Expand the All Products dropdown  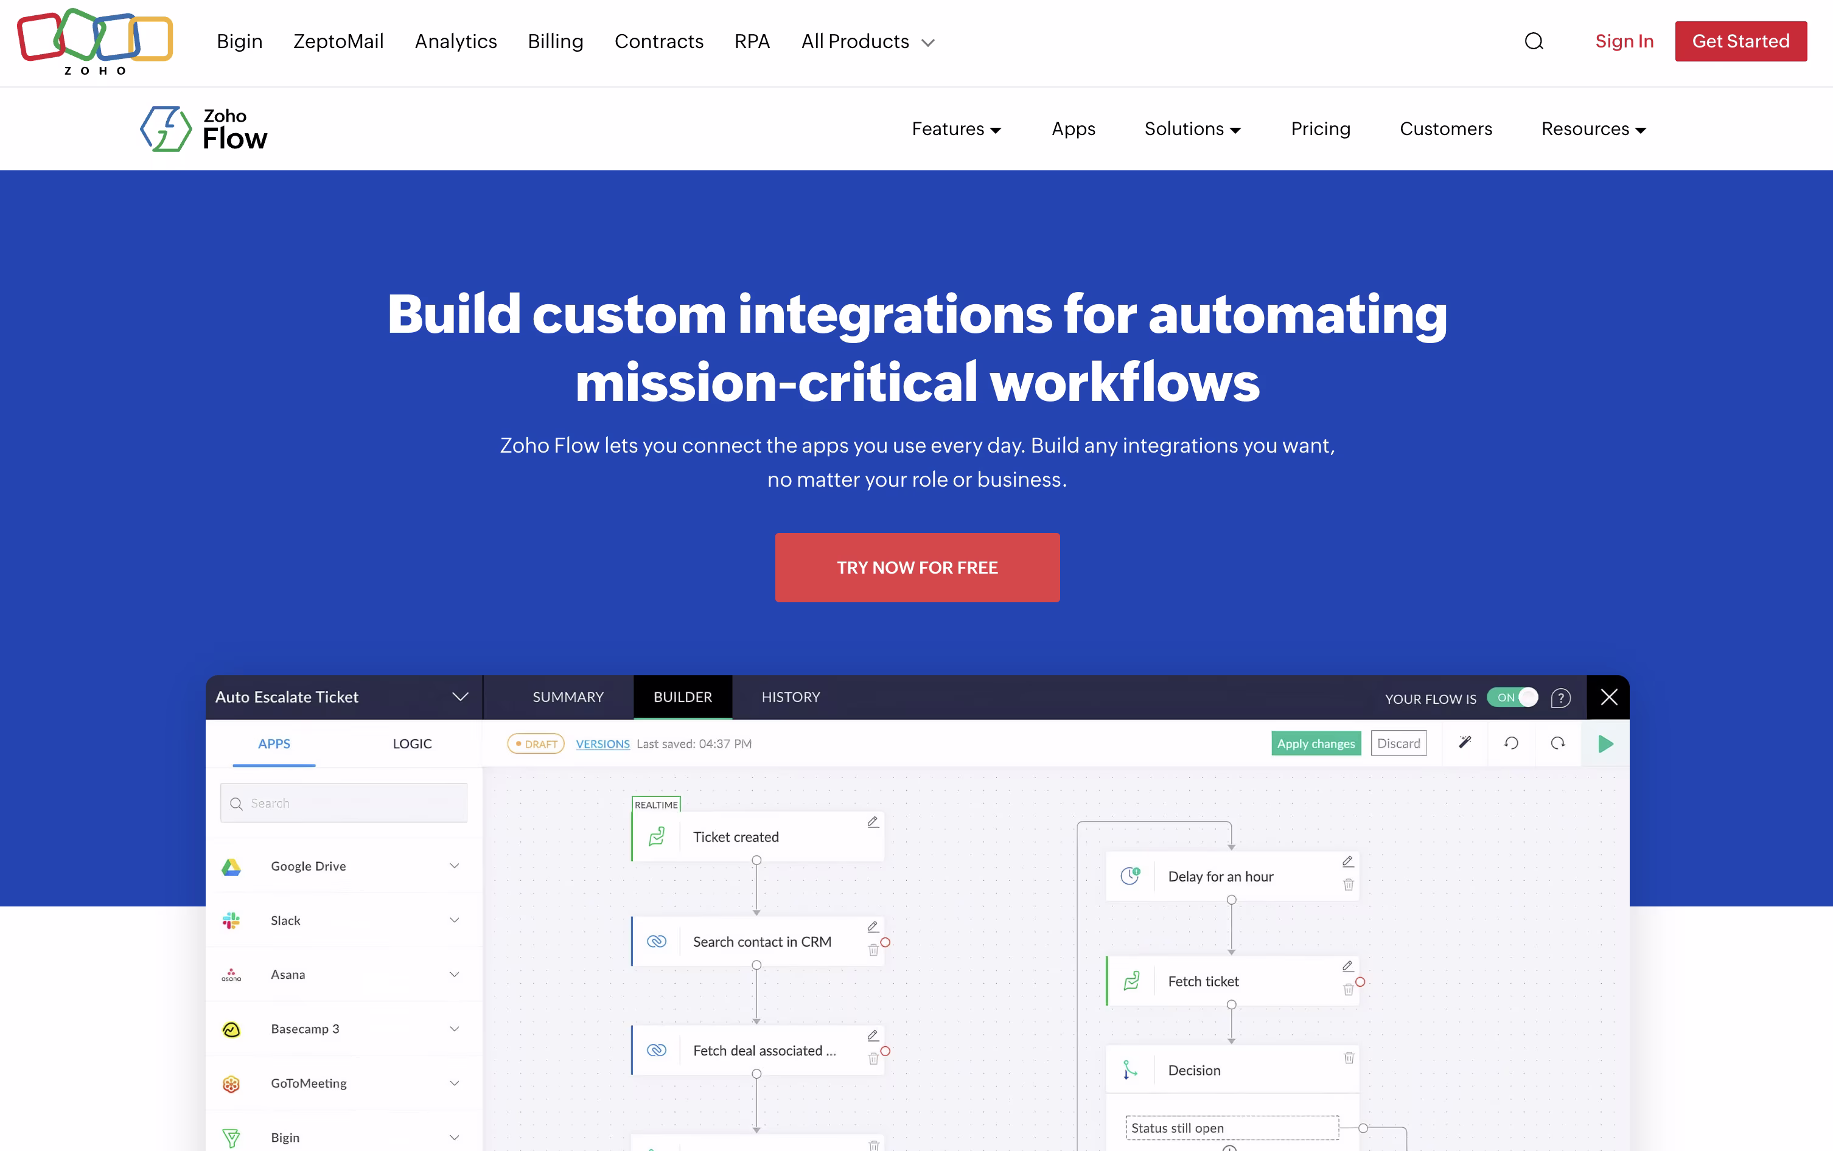(867, 42)
